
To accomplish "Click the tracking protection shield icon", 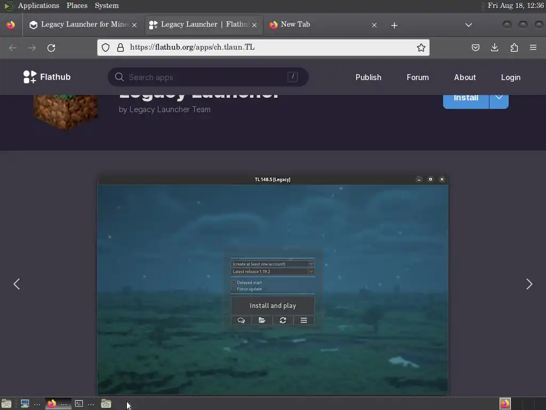I will 106,48.
